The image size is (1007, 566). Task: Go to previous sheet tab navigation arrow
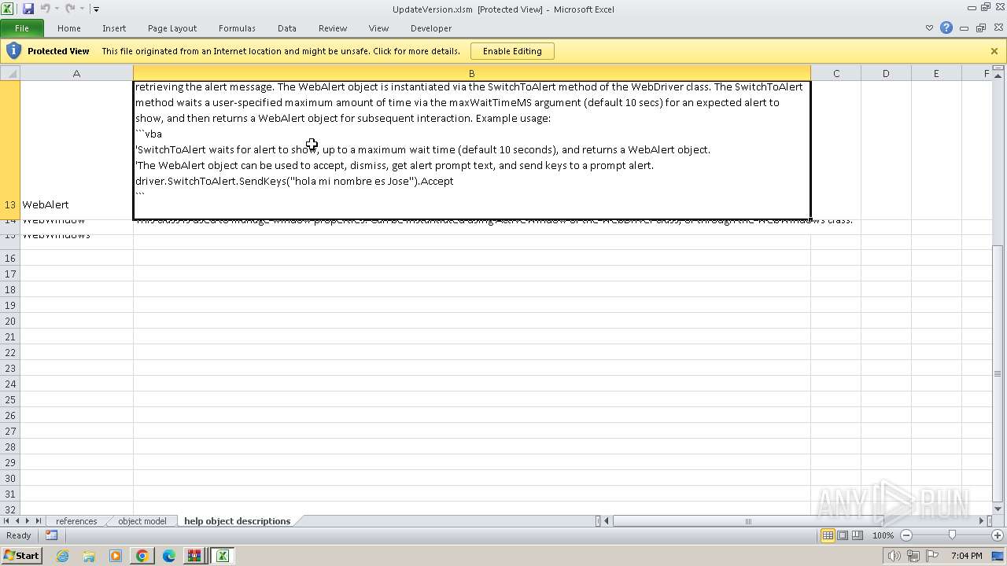click(17, 521)
